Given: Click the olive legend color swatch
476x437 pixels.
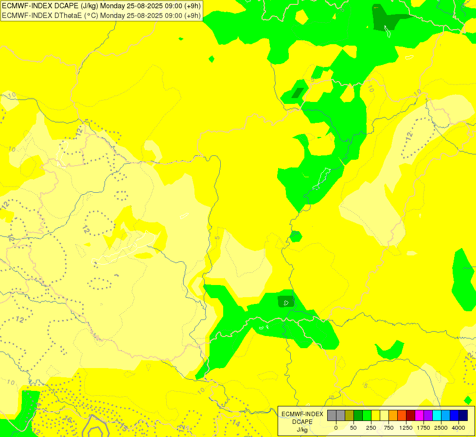Looking at the screenshot, I should [x=350, y=416].
